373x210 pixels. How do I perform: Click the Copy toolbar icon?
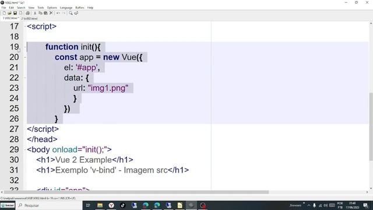40,13
